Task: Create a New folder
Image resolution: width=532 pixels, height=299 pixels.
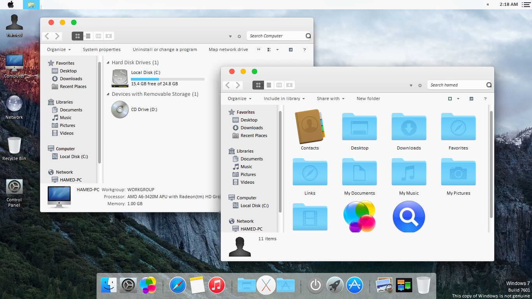Action: (368, 98)
